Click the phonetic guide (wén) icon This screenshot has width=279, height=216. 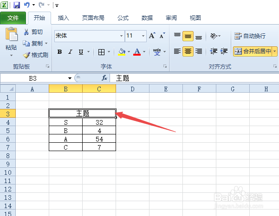[x=157, y=52]
